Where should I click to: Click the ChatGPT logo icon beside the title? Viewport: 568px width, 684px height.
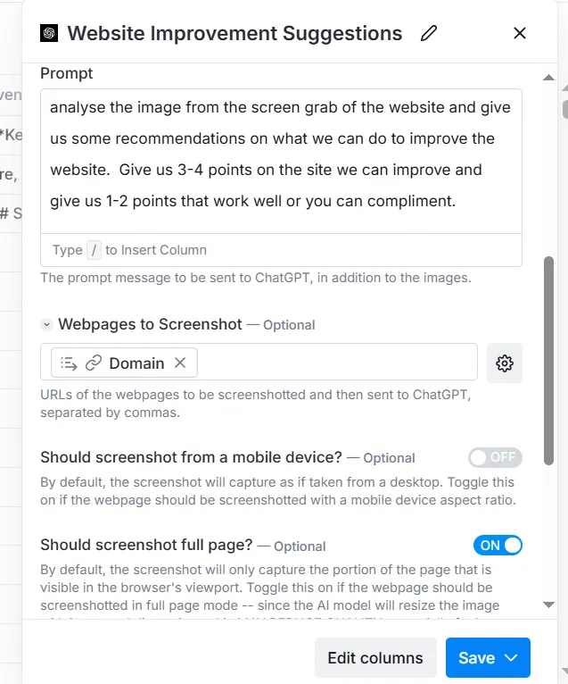49,33
